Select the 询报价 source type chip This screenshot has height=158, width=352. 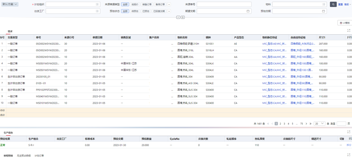[x=135, y=4]
